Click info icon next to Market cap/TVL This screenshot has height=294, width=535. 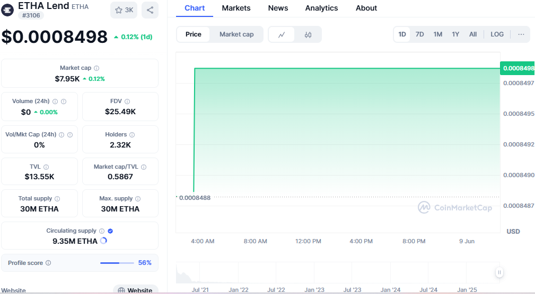coord(144,167)
